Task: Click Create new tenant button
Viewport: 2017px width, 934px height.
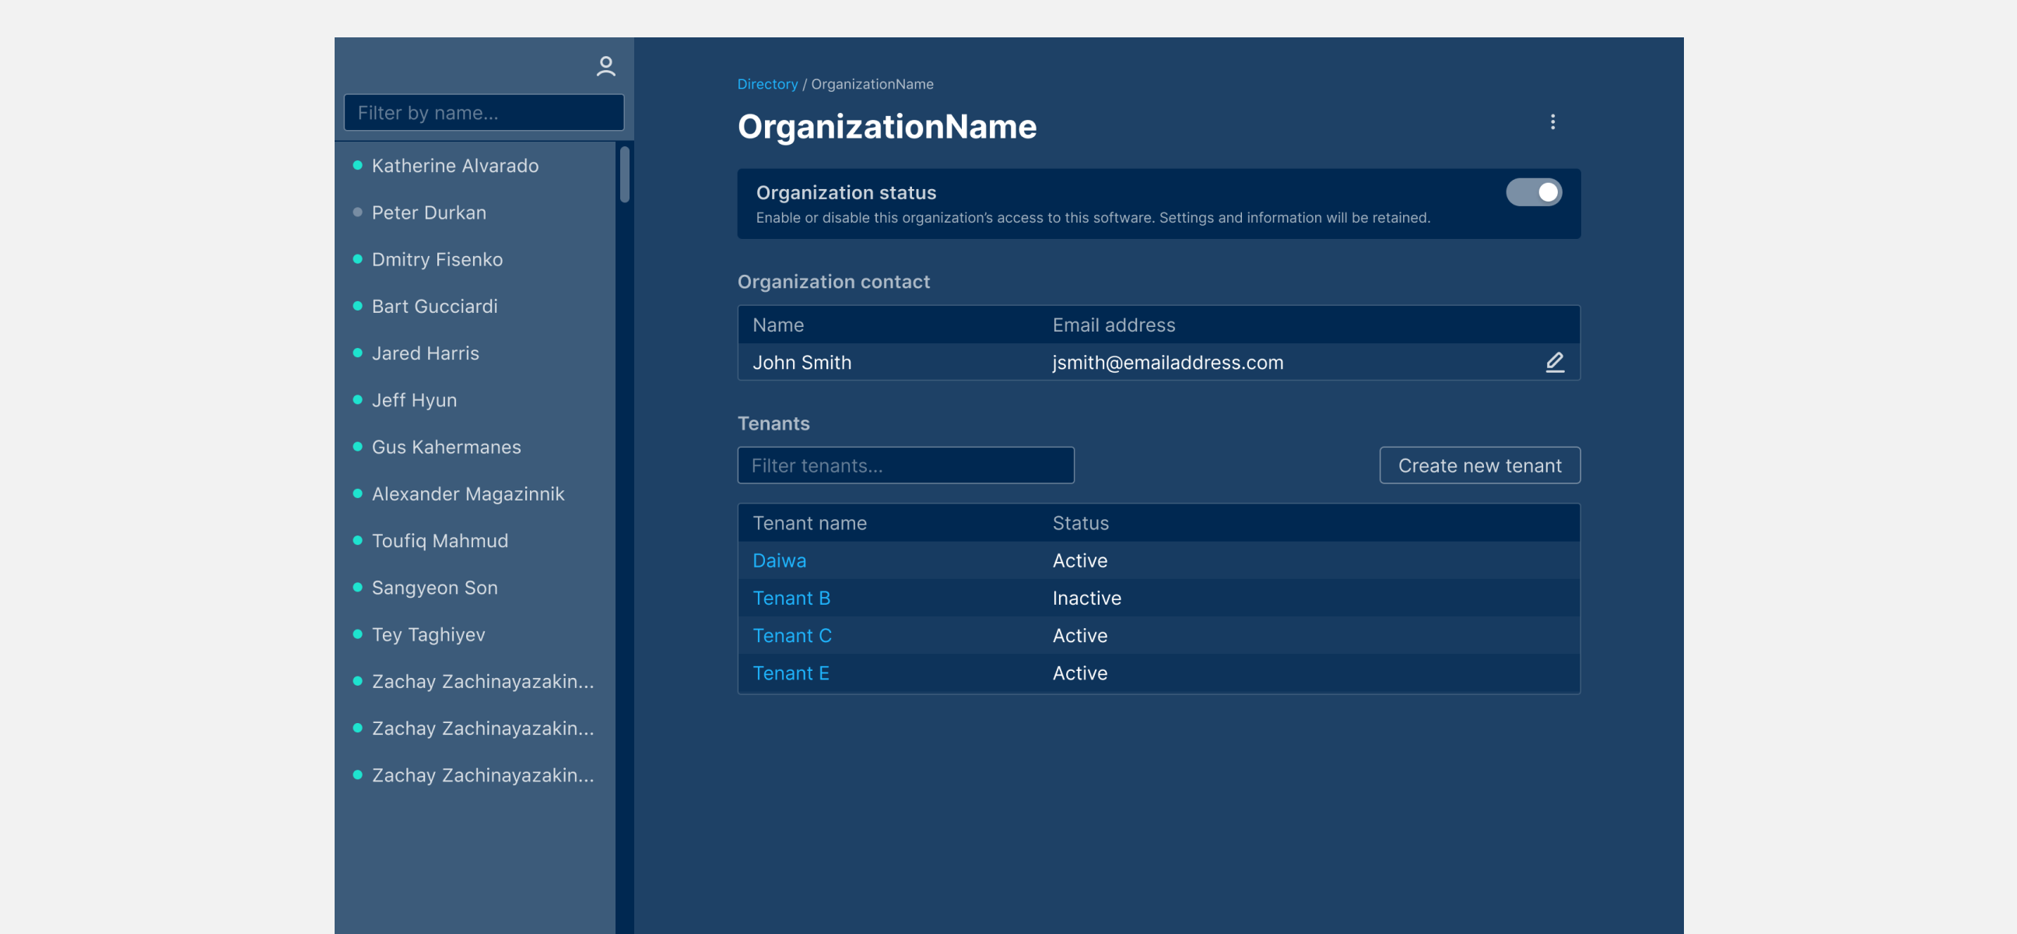Action: pyautogui.click(x=1479, y=465)
